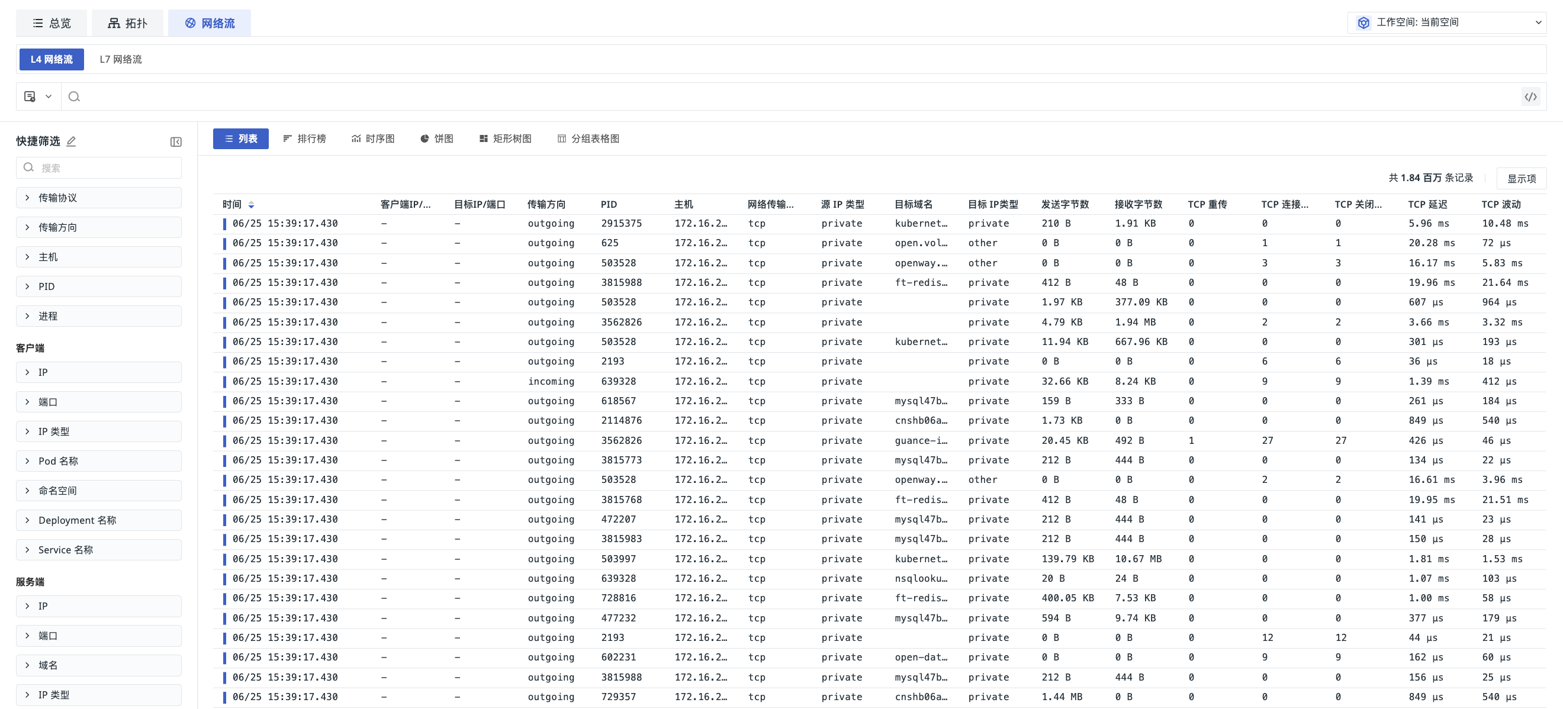This screenshot has height=709, width=1563.
Task: Expand the 主机 filter
Action: pos(99,257)
